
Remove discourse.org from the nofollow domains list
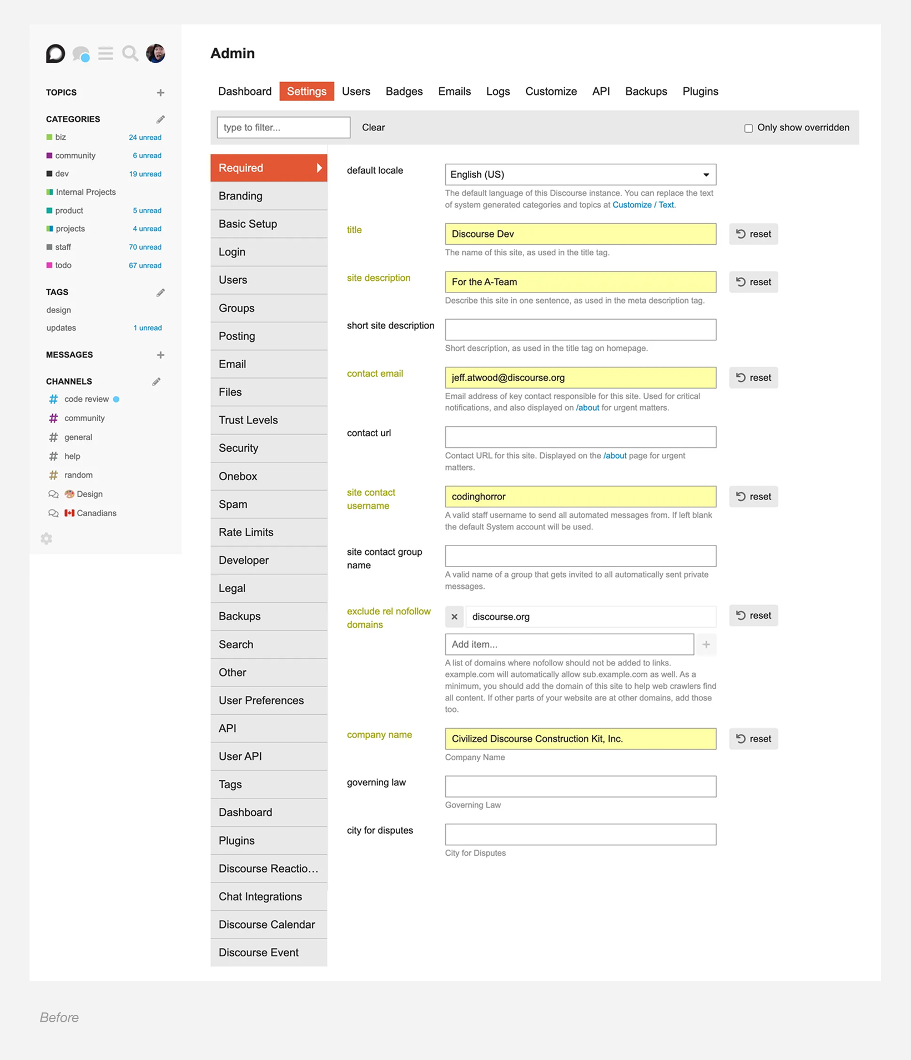(x=454, y=617)
